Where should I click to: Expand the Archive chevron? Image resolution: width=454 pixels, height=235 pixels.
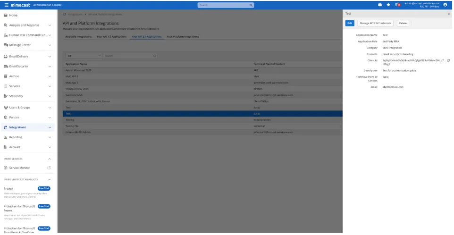tap(50, 76)
